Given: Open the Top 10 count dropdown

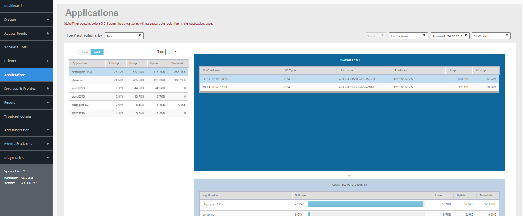Looking at the screenshot, I should 172,52.
